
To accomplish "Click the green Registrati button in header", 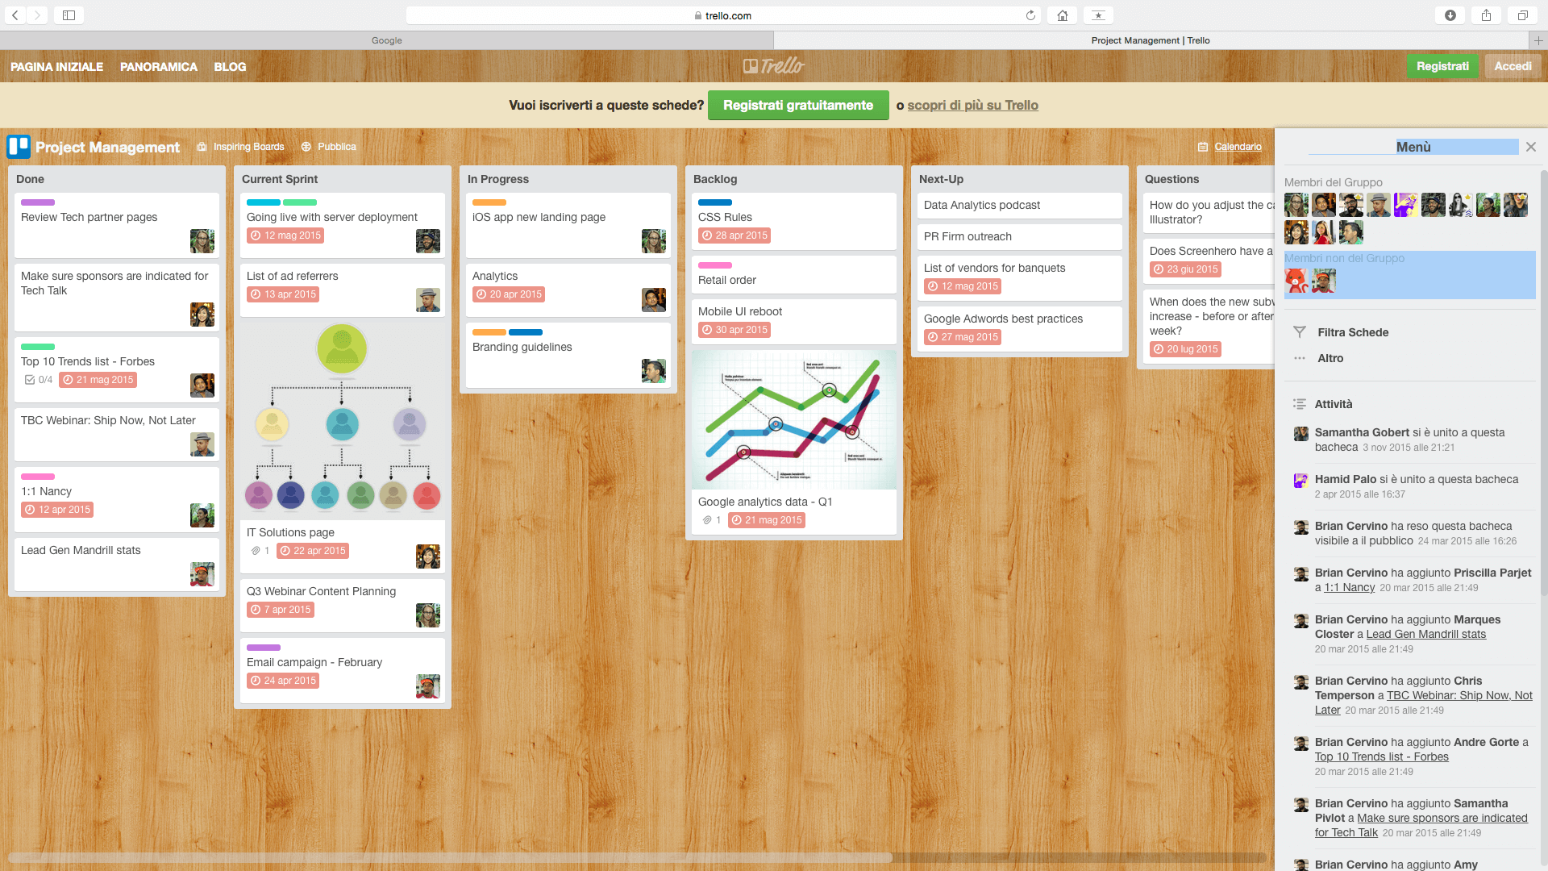I will [1442, 66].
